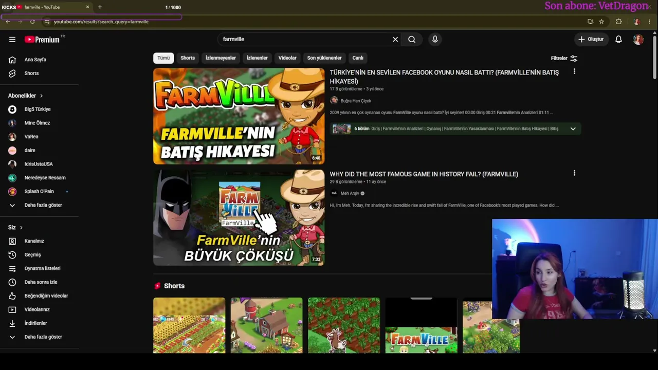Image resolution: width=658 pixels, height=370 pixels.
Task: Bookmark this page with star icon
Action: pyautogui.click(x=601, y=22)
